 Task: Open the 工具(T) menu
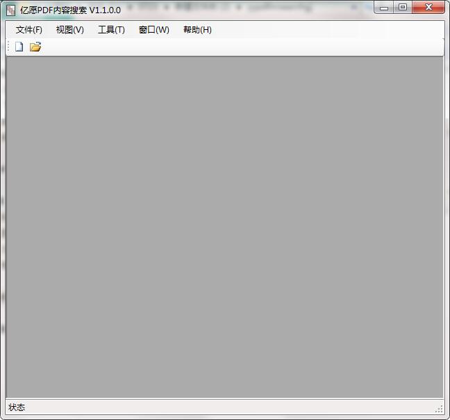[x=111, y=30]
